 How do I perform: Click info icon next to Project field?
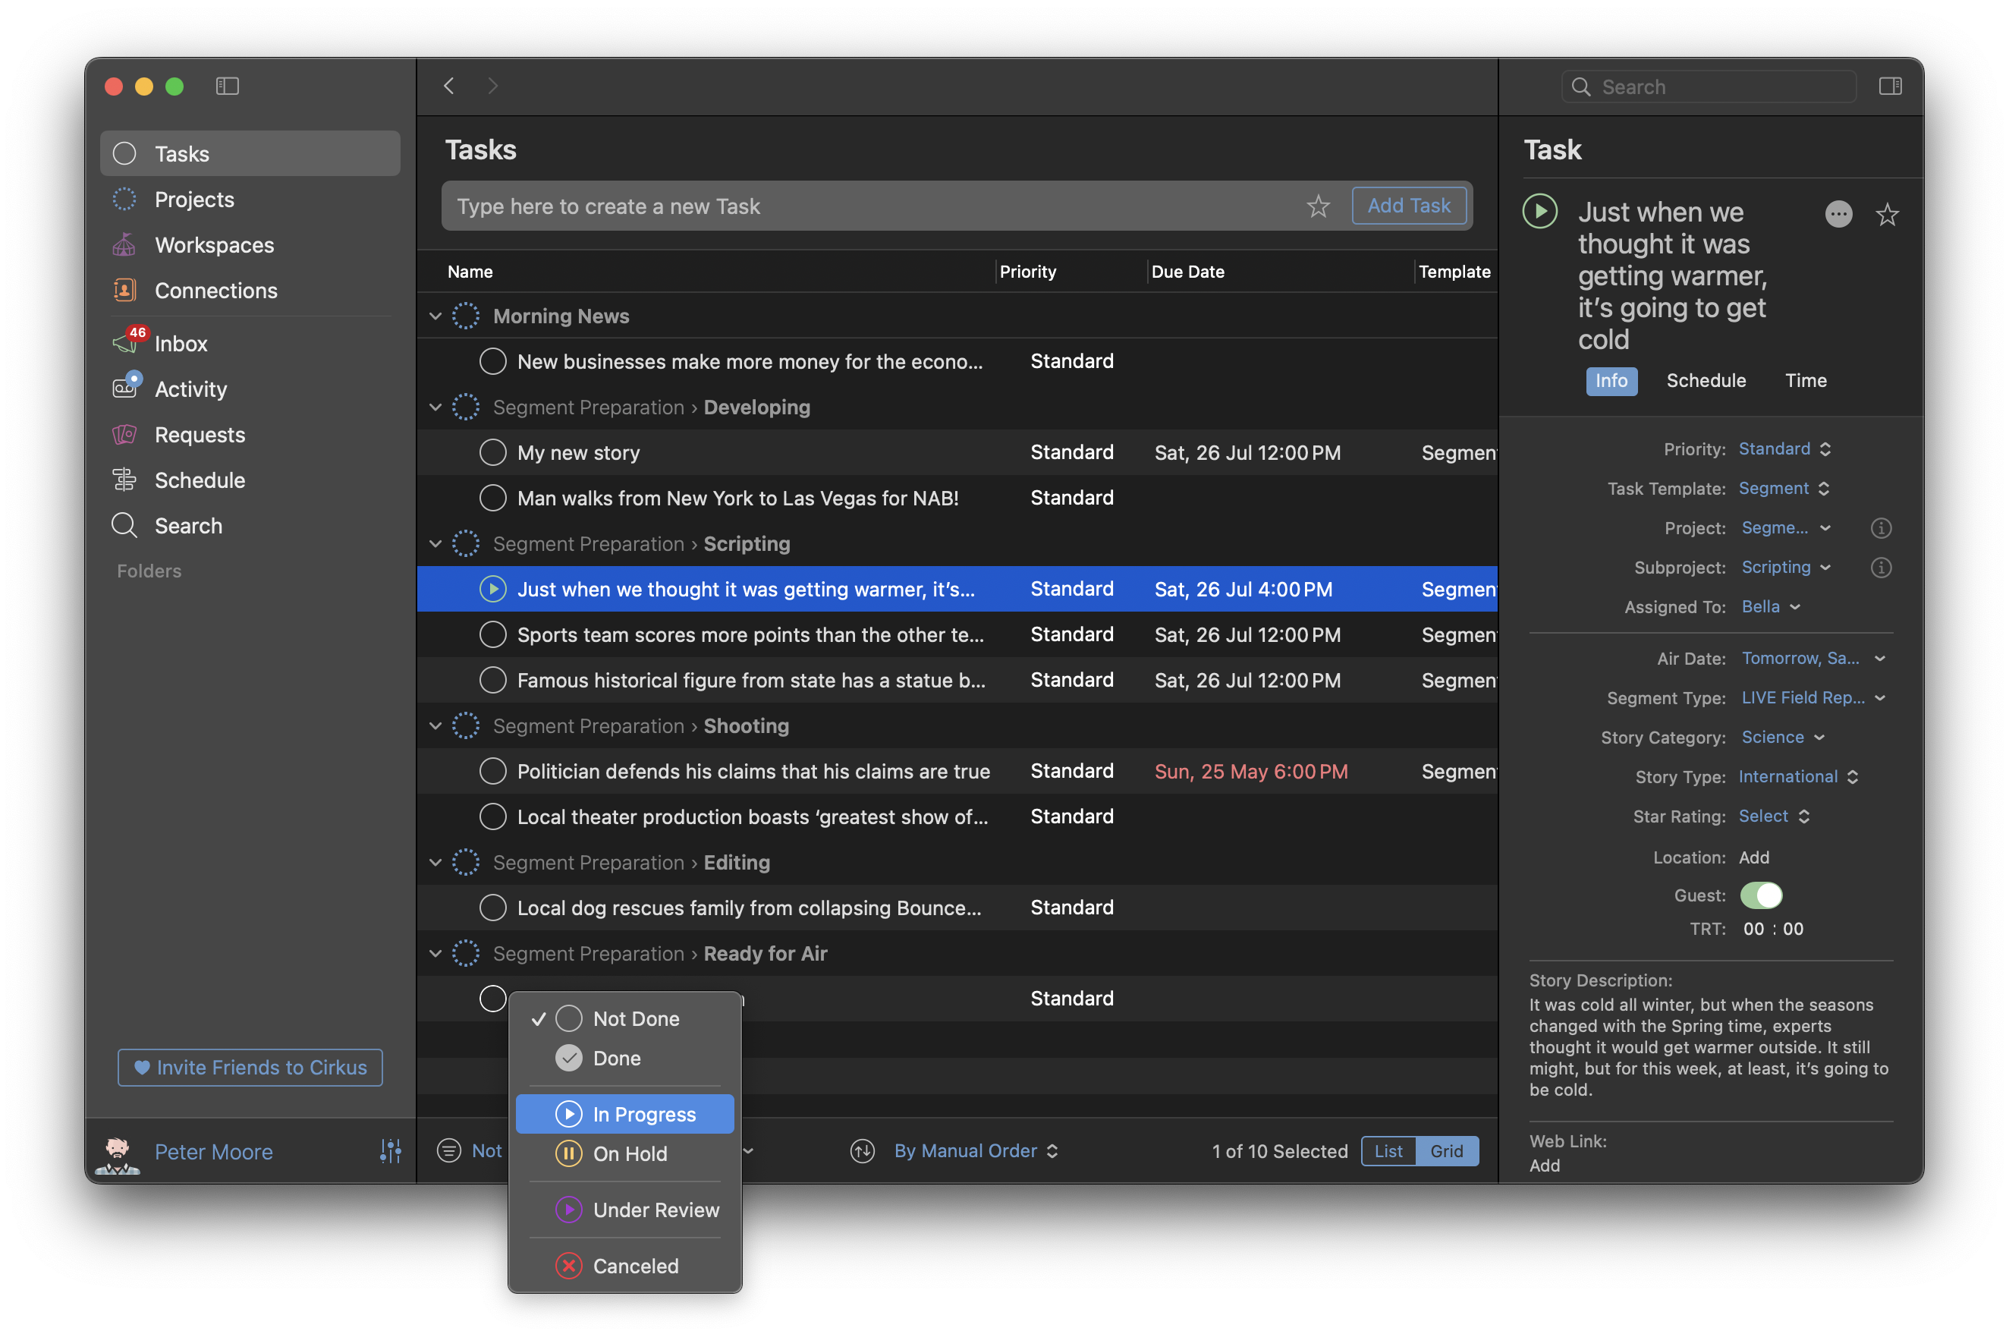coord(1880,528)
